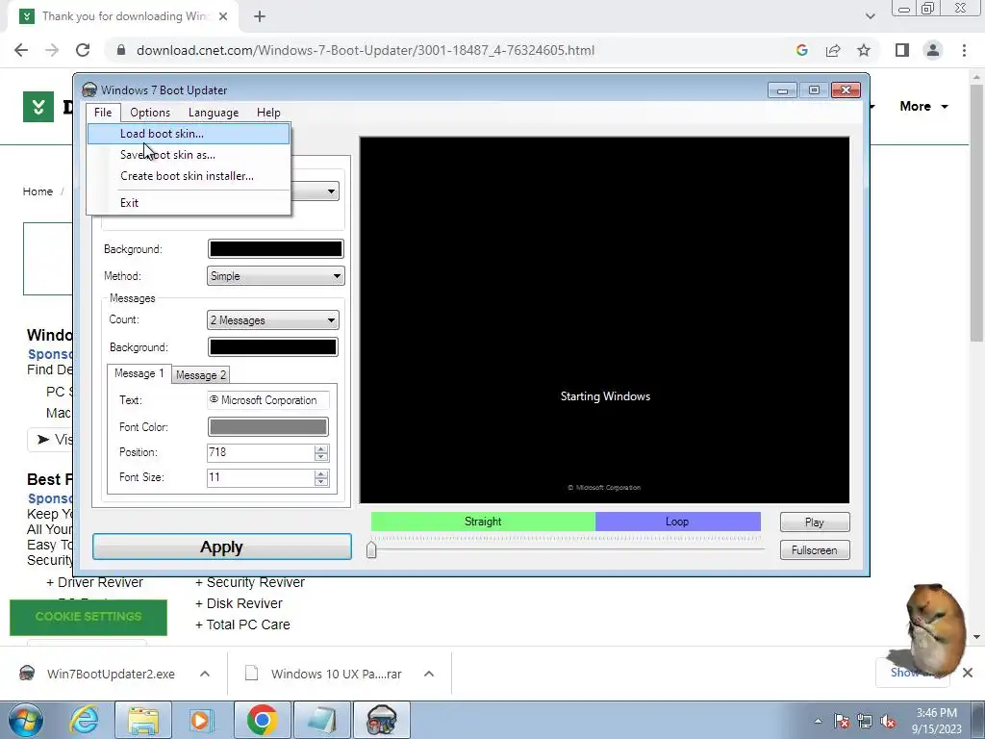This screenshot has height=739, width=985.
Task: Go back in Chrome browser
Action: 21,50
